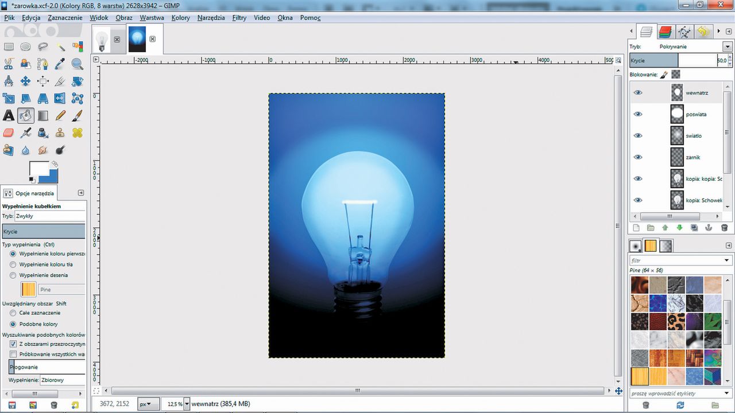Click the anchor floating layer icon
Screen dimensions: 735x413
coord(709,228)
